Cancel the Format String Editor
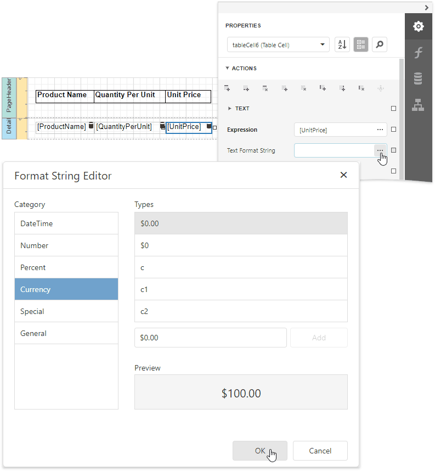The image size is (435, 471). 320,450
